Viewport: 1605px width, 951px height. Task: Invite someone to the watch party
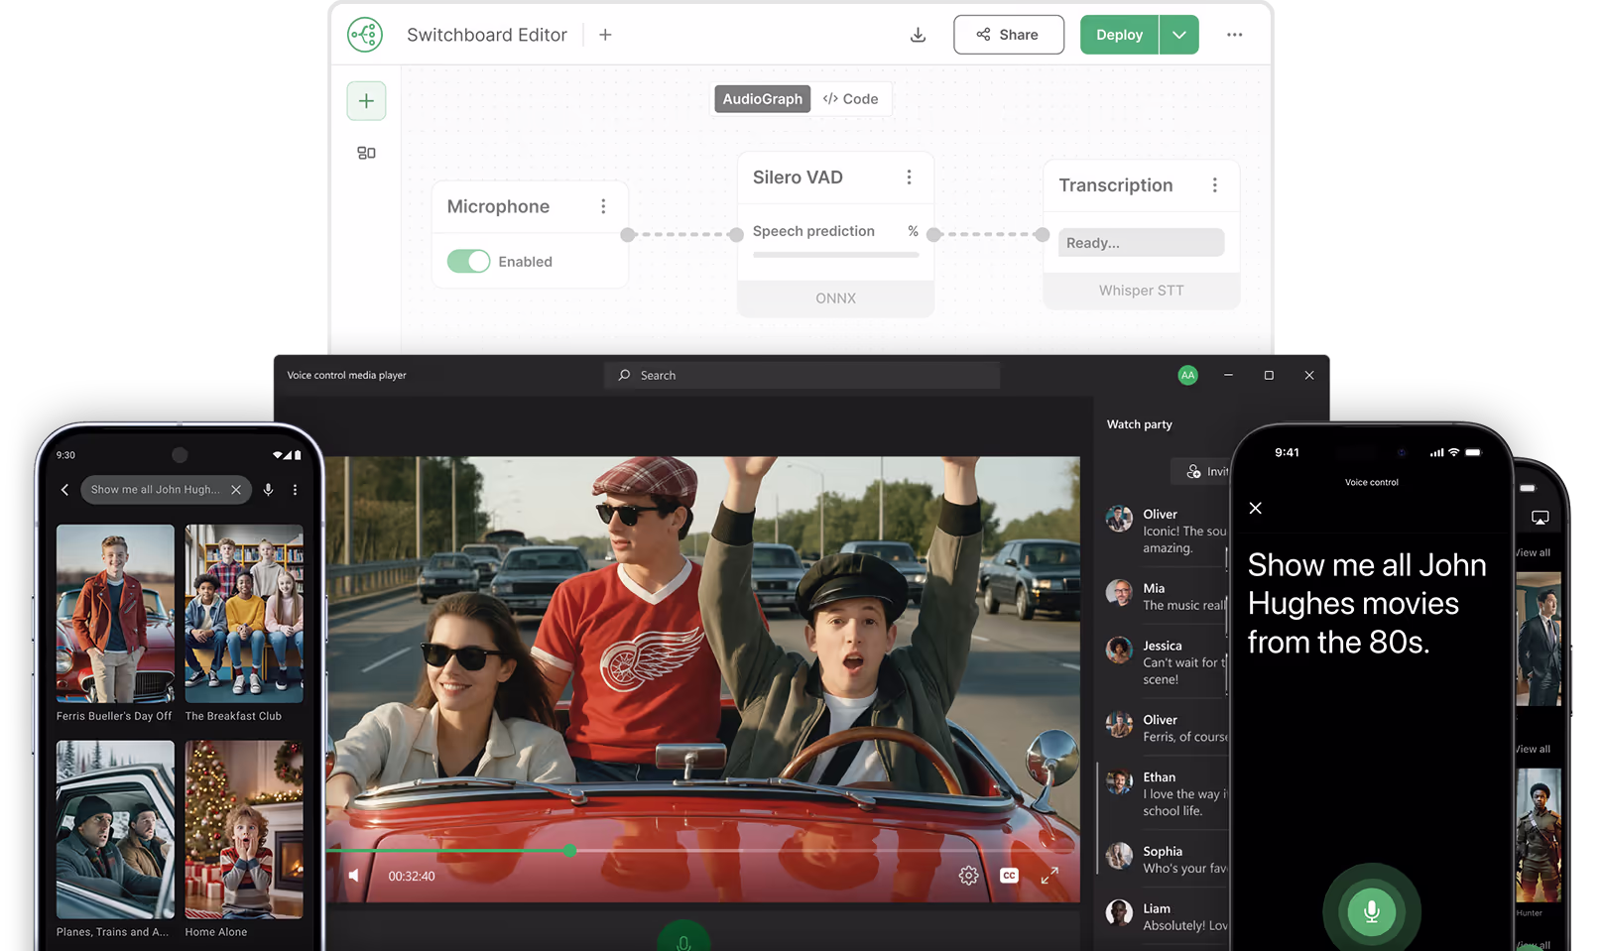pyautogui.click(x=1201, y=472)
